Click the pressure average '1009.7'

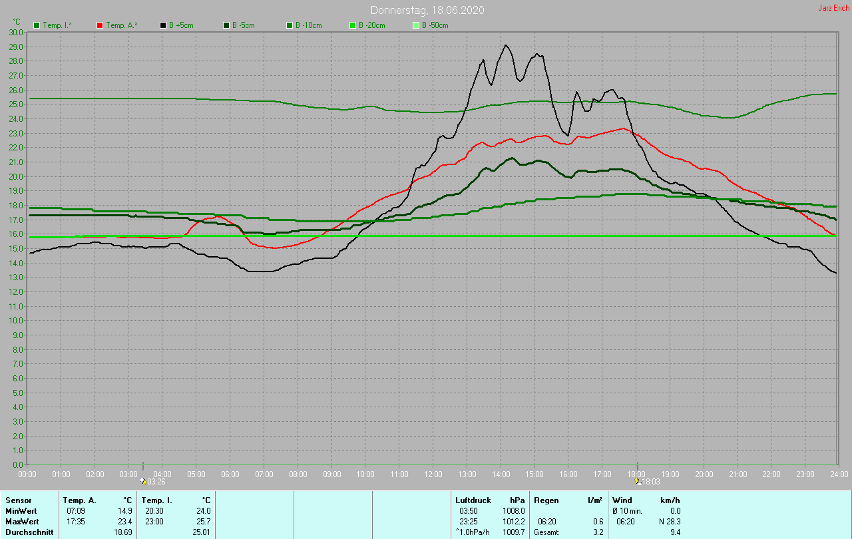pos(515,532)
